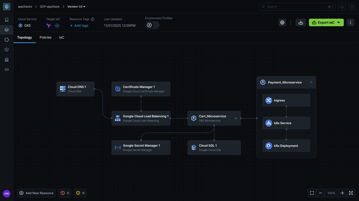Select the Ingress node
Image resolution: width=359 pixels, height=201 pixels.
pos(286,100)
